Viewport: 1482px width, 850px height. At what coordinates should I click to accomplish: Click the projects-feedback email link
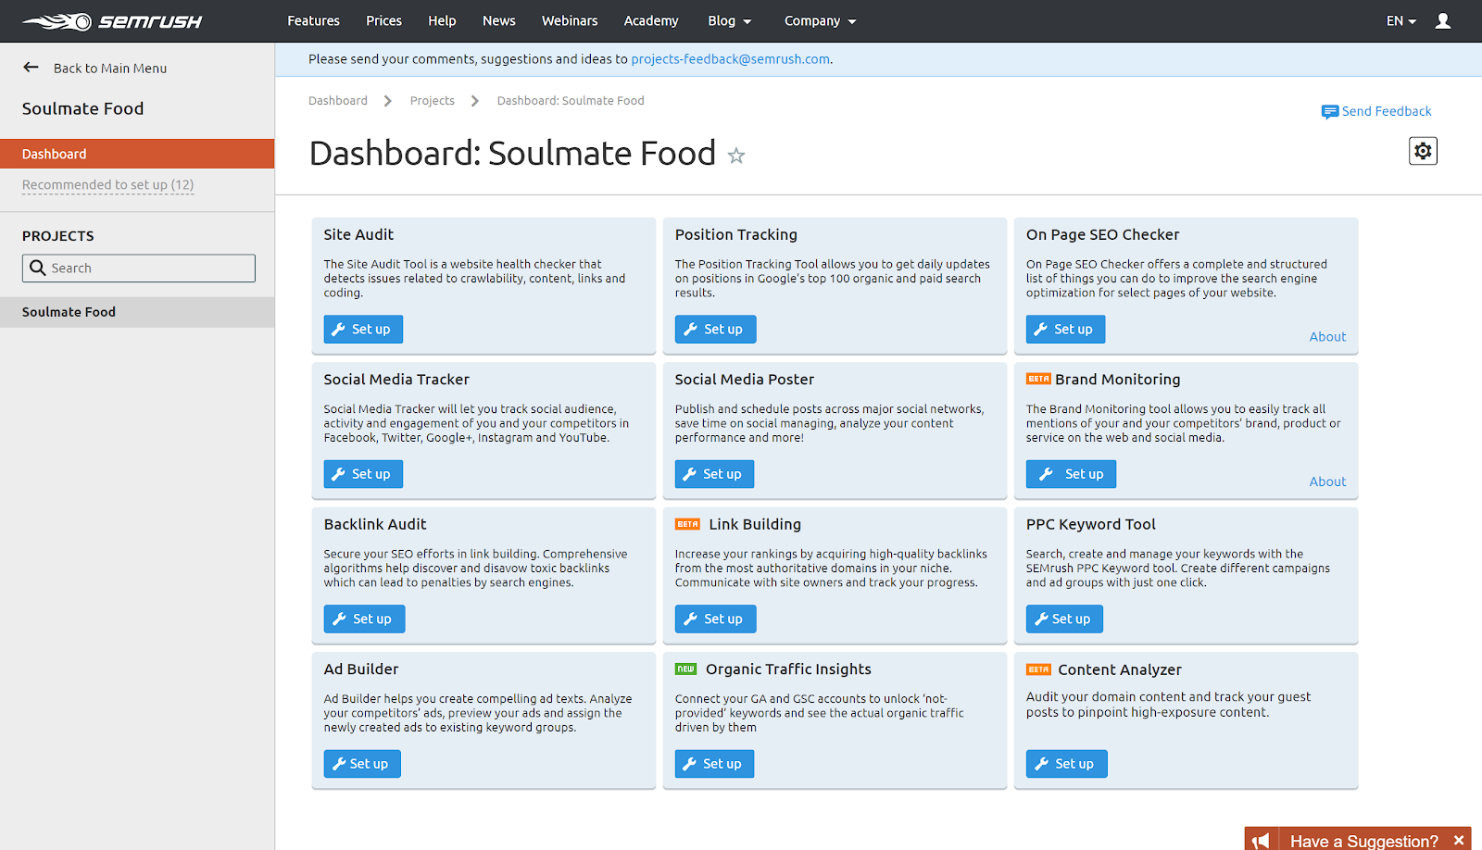coord(731,59)
